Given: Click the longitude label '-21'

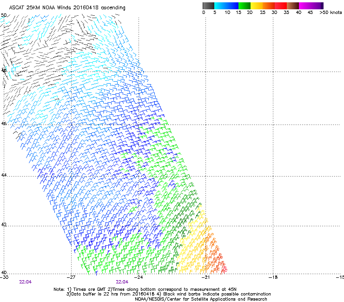Looking at the screenshot, I should 205,277.
